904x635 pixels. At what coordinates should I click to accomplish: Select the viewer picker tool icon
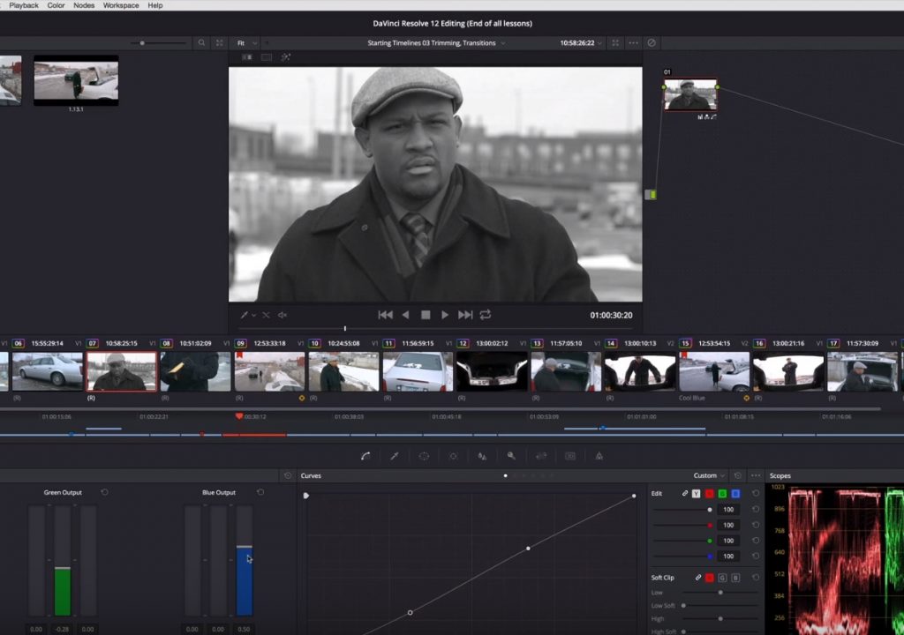(x=245, y=315)
